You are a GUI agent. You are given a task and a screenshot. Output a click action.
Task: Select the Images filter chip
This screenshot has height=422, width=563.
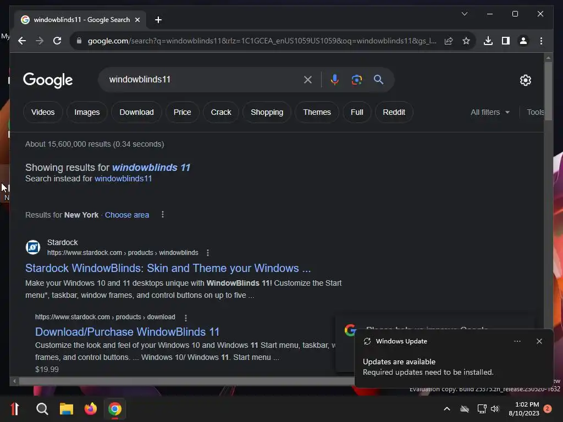(x=87, y=112)
